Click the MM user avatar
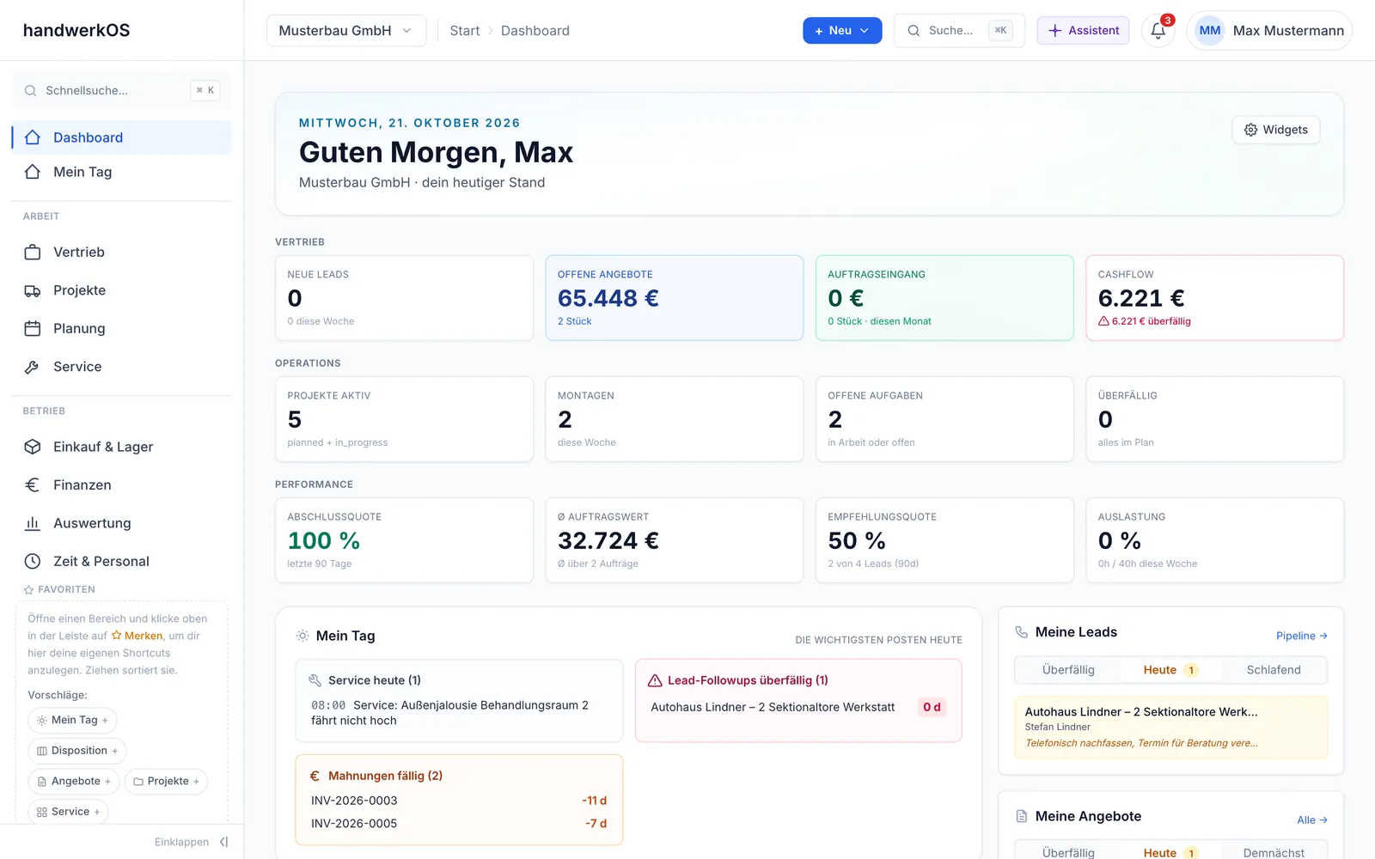The width and height of the screenshot is (1375, 859). click(x=1210, y=31)
